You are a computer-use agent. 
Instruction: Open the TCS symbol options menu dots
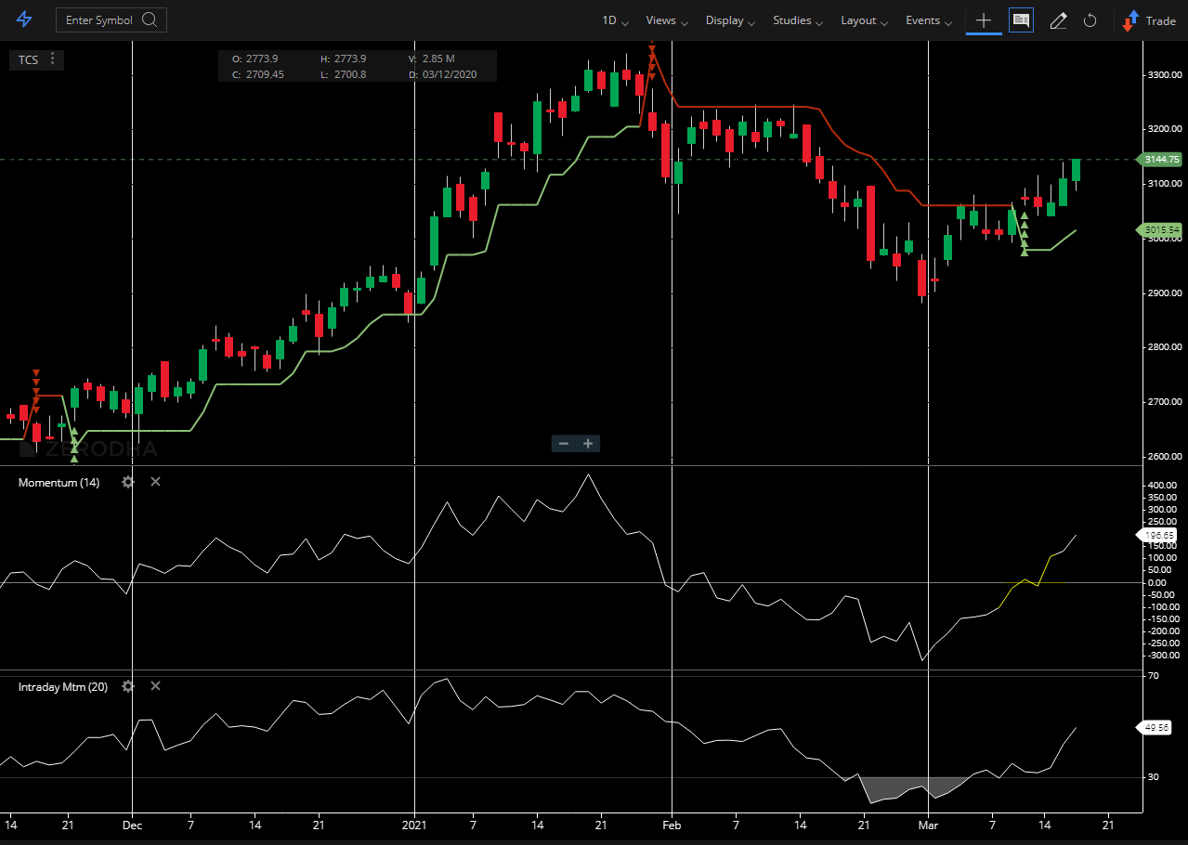tap(53, 58)
